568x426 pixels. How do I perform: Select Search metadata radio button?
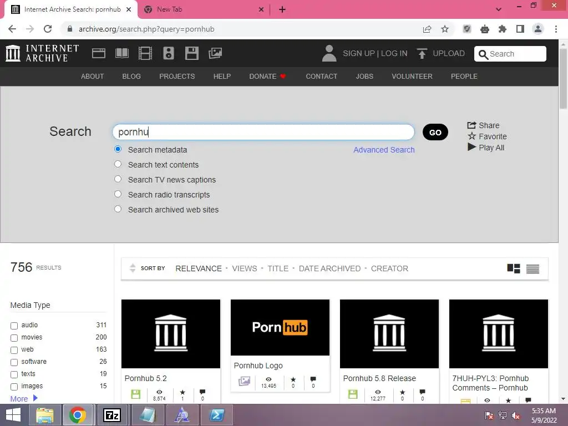(118, 149)
